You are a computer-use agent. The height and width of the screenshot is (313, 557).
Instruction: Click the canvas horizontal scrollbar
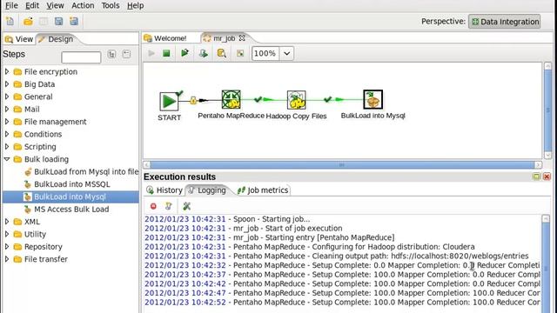[x=342, y=165]
